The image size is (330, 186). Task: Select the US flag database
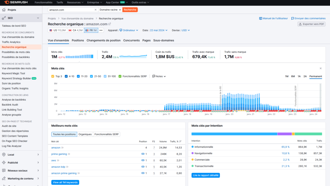pyautogui.click(x=57, y=30)
